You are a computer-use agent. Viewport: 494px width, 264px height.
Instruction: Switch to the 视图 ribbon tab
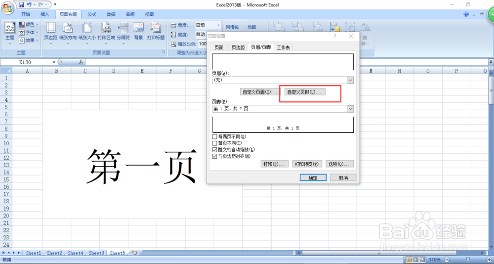tap(149, 14)
